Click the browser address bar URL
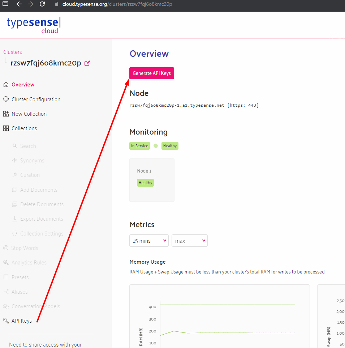 click(x=117, y=4)
